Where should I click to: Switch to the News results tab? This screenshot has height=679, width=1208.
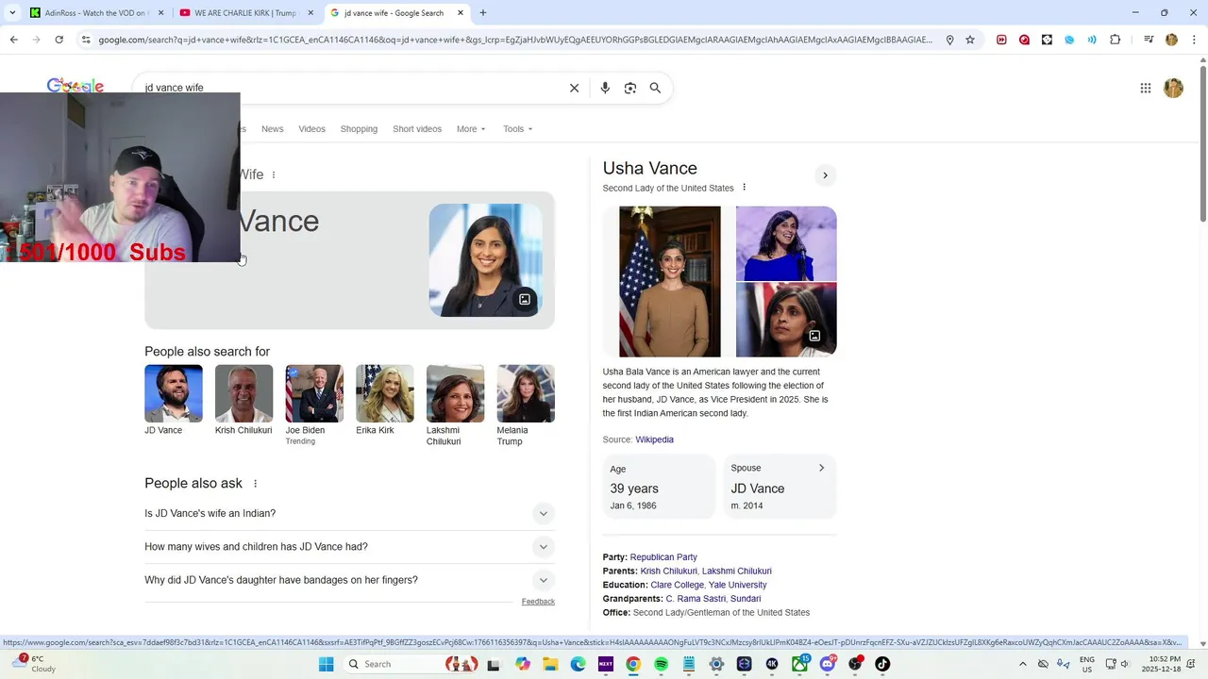pyautogui.click(x=272, y=129)
